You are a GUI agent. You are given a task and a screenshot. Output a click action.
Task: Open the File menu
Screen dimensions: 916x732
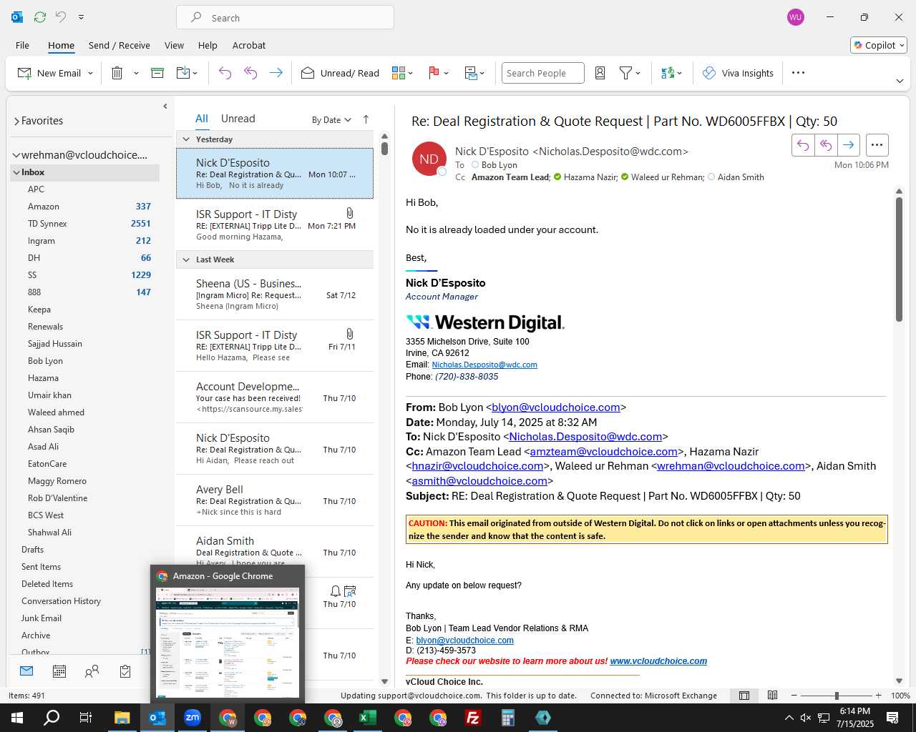click(22, 45)
